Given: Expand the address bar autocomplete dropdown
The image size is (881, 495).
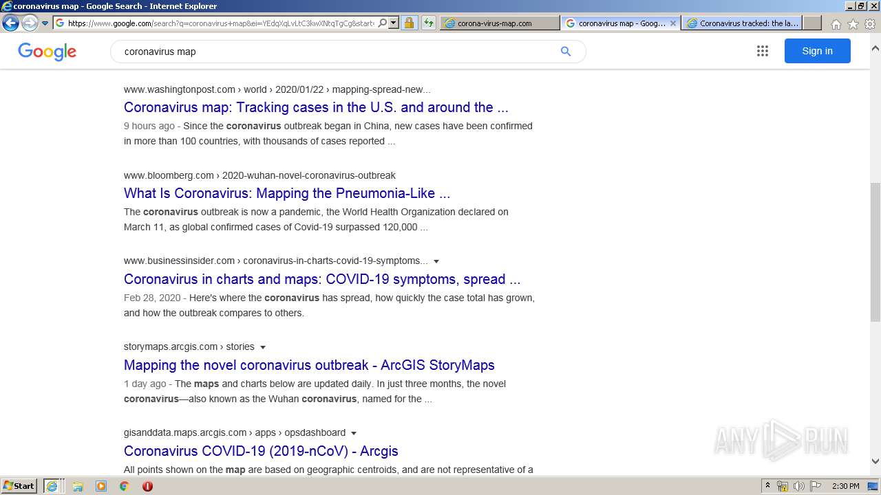Looking at the screenshot, I should click(394, 23).
